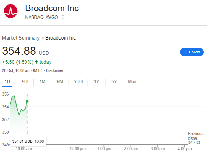Screen dimensions: 207x154
Task: Click the Follow button
Action: 192,52
